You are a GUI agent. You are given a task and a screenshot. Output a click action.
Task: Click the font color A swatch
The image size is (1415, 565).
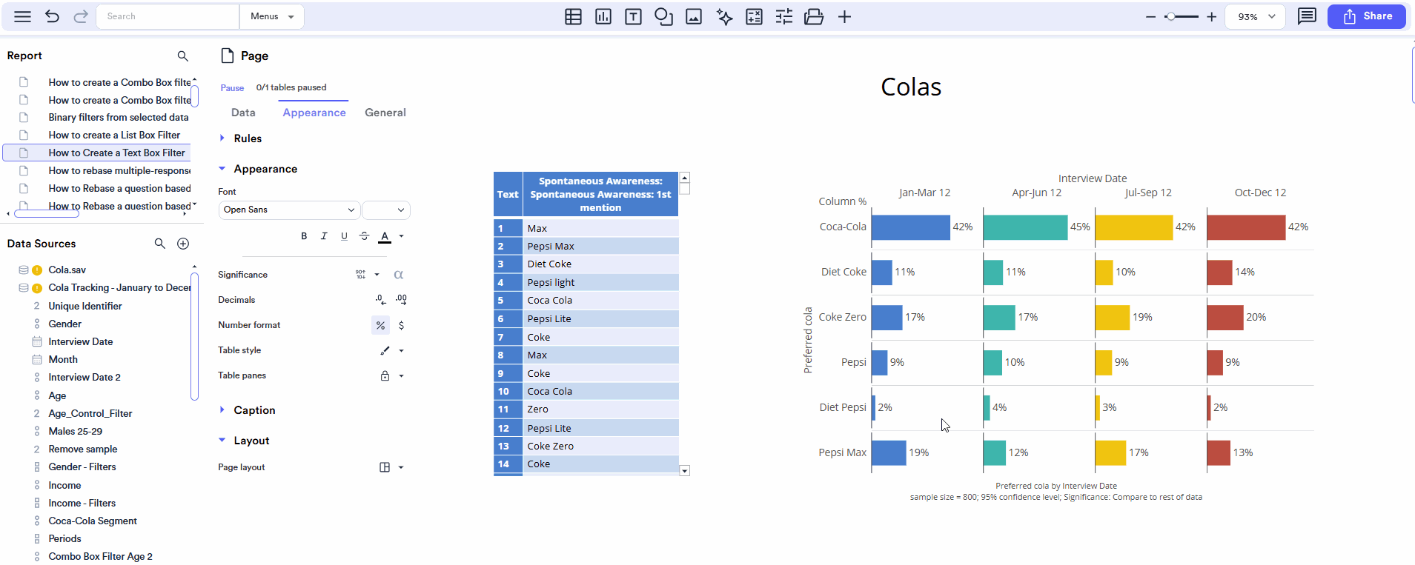385,237
